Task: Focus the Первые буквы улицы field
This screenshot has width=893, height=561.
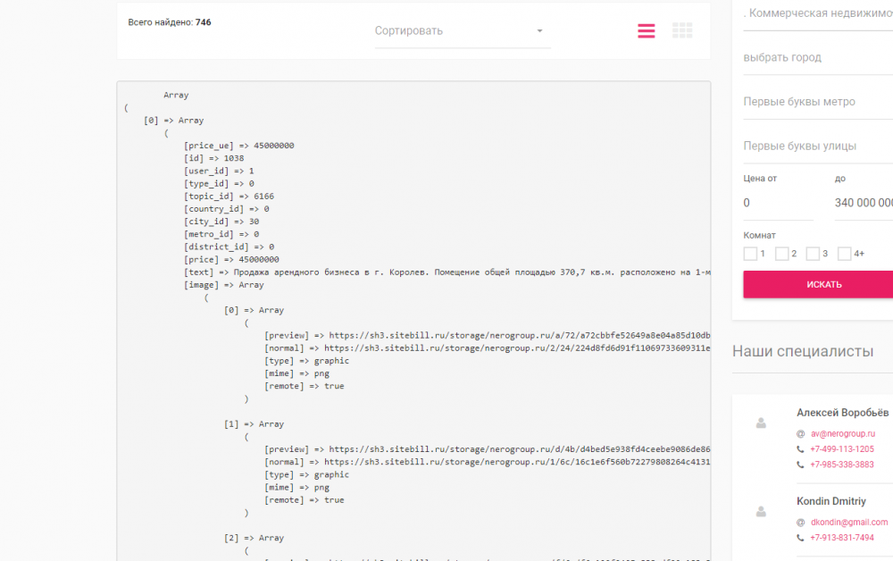Action: tap(818, 147)
